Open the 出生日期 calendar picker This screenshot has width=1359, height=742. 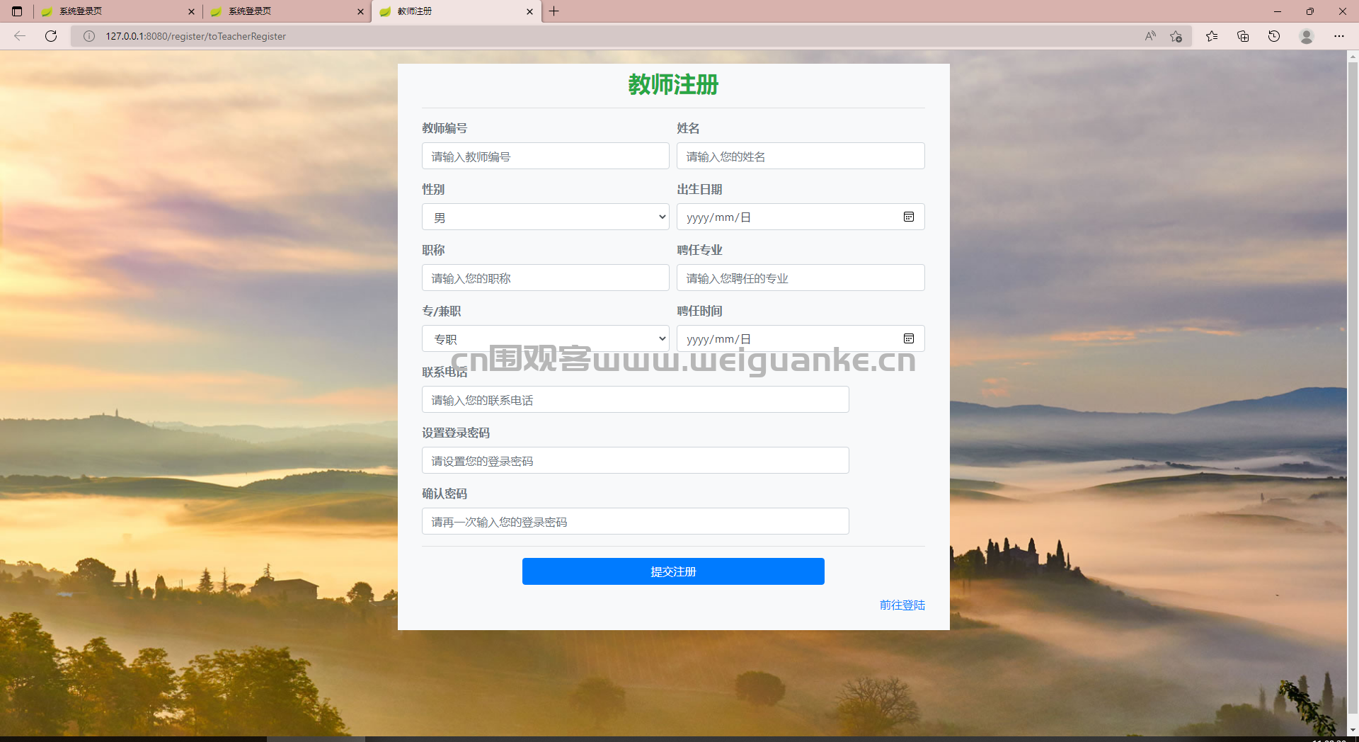pyautogui.click(x=909, y=217)
